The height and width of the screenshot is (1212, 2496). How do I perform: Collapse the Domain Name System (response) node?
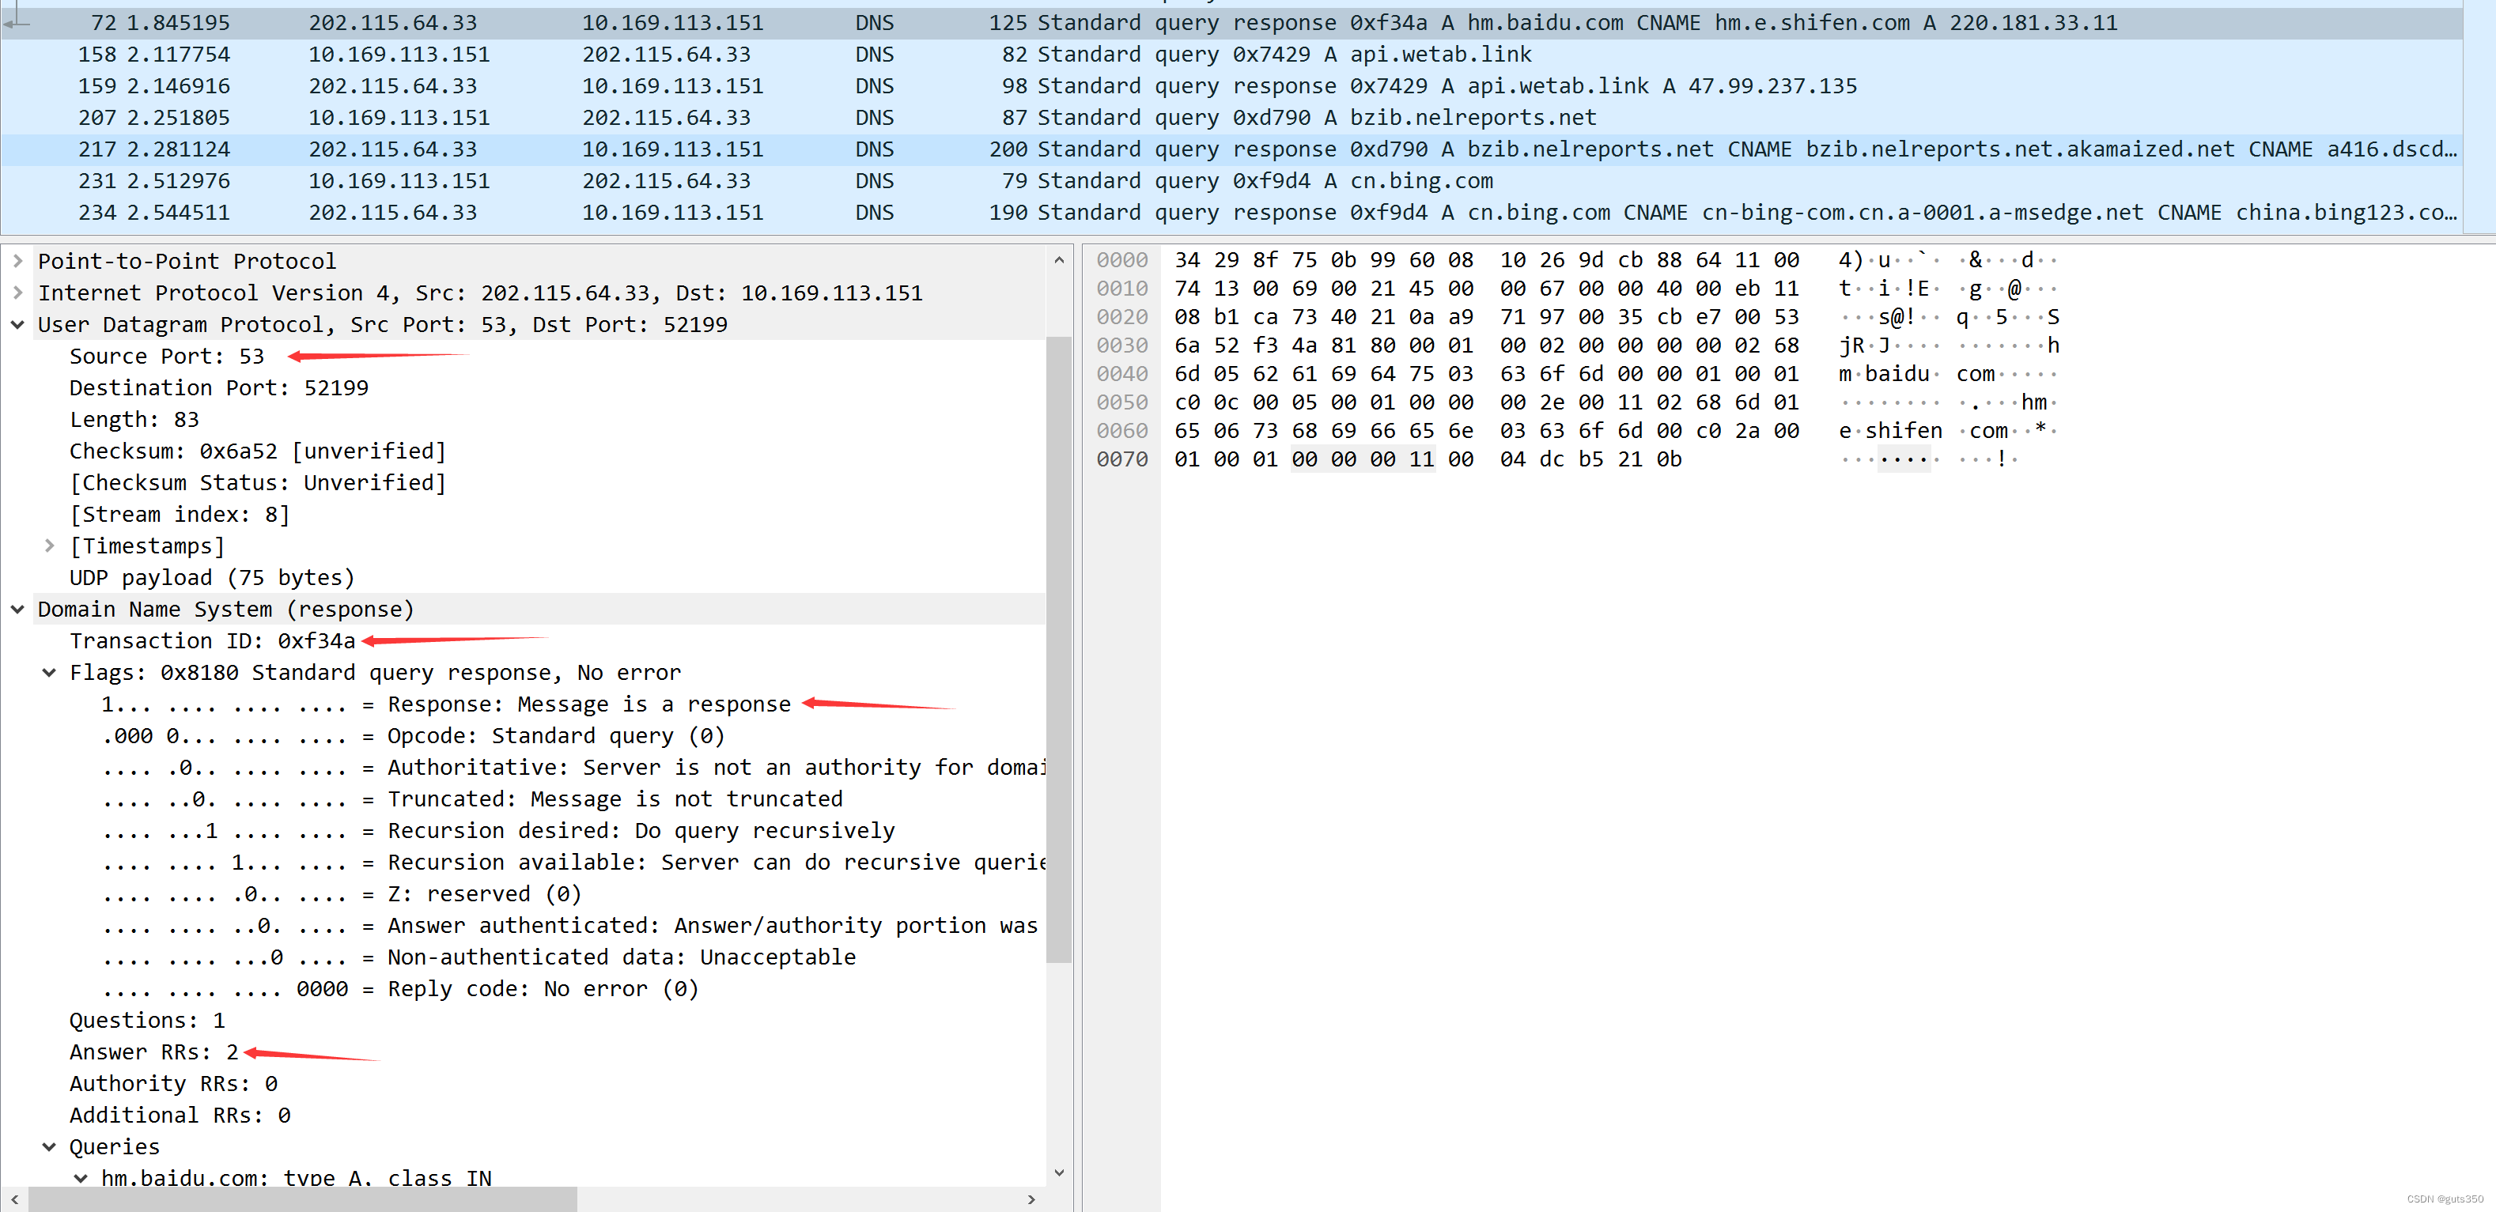point(17,610)
